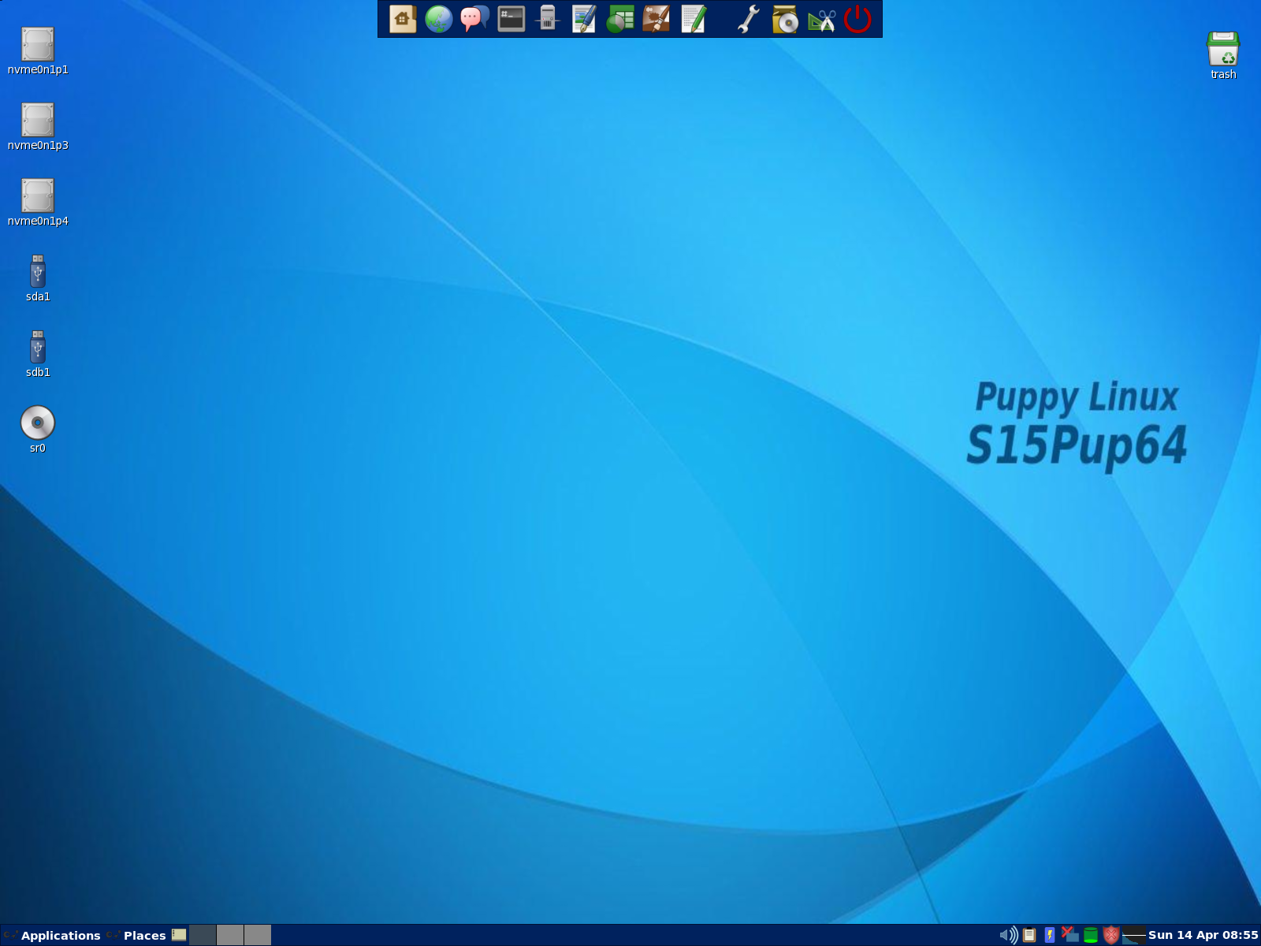Click the show desktop panel icon

[x=179, y=935]
